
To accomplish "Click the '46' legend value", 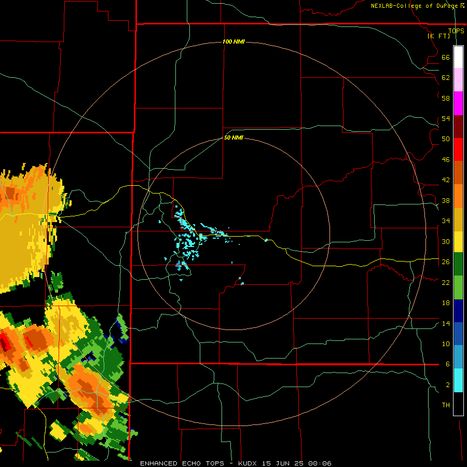I will coord(446,160).
